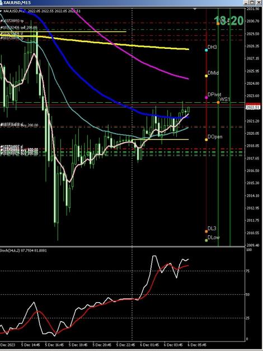Click the orange WS1 level dot
The width and height of the screenshot is (263, 351).
pos(218,103)
